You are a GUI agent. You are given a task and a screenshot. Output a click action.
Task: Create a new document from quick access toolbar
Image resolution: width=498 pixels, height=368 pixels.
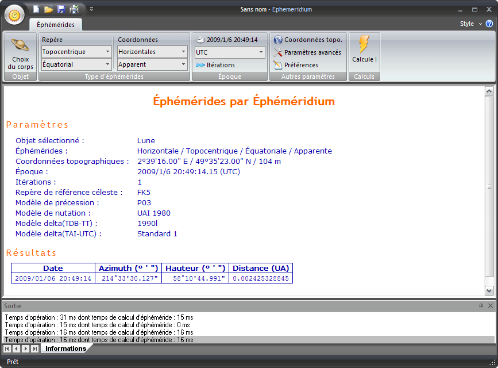pyautogui.click(x=36, y=9)
